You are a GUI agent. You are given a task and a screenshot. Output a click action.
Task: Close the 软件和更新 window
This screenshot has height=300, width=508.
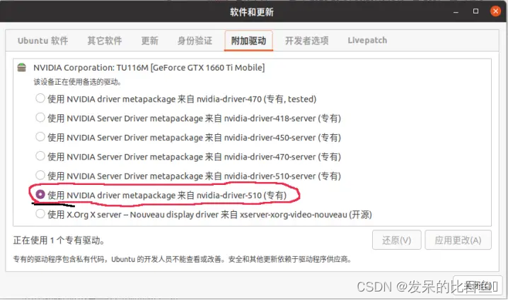click(x=495, y=11)
